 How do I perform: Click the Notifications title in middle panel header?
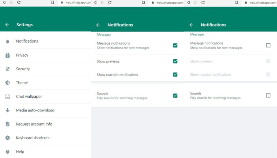[x=120, y=25]
